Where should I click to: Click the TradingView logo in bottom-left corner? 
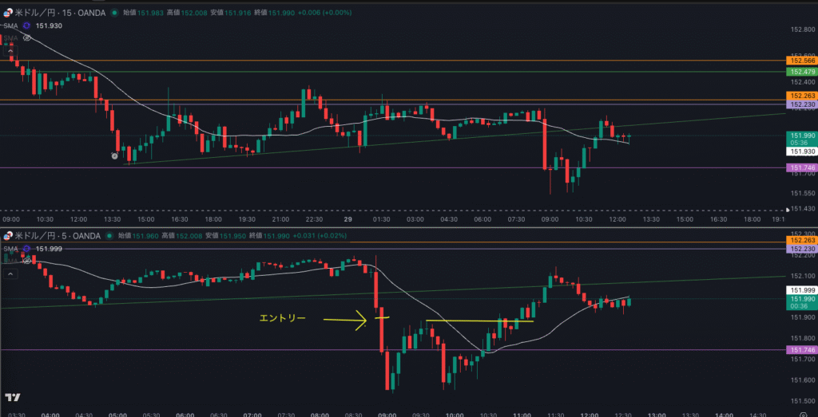tap(12, 397)
